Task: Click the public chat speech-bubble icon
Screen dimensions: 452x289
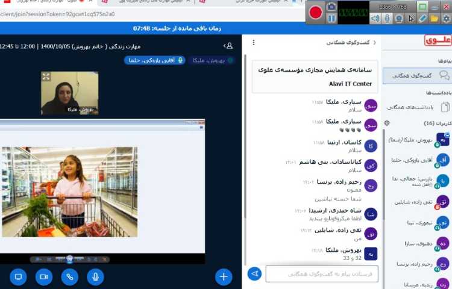Action: point(444,76)
